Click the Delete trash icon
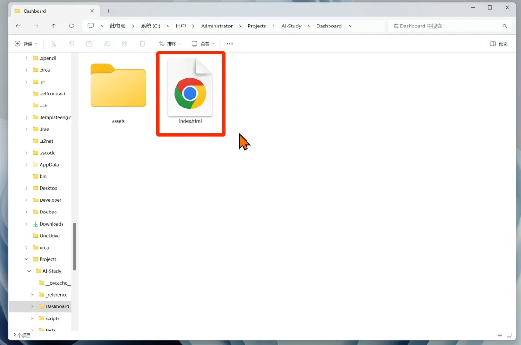 click(142, 44)
